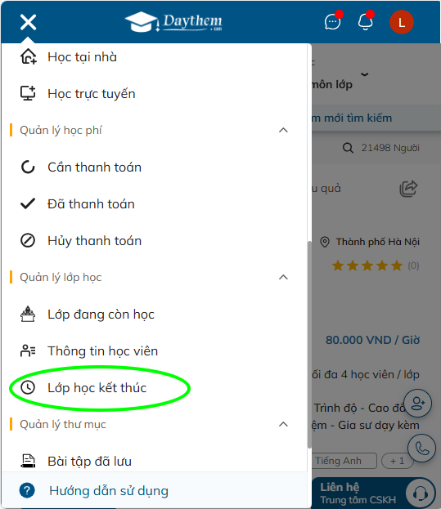Open the chat messages icon

pyautogui.click(x=333, y=22)
